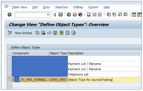Click the Object Type column header

click(58, 53)
